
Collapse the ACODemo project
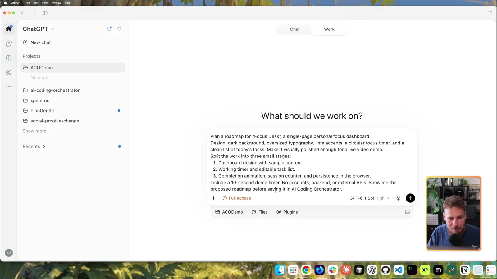[73, 68]
